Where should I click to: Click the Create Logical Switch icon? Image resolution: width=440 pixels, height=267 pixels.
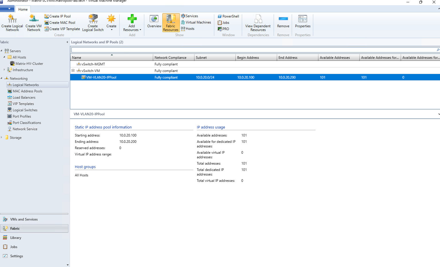click(93, 23)
